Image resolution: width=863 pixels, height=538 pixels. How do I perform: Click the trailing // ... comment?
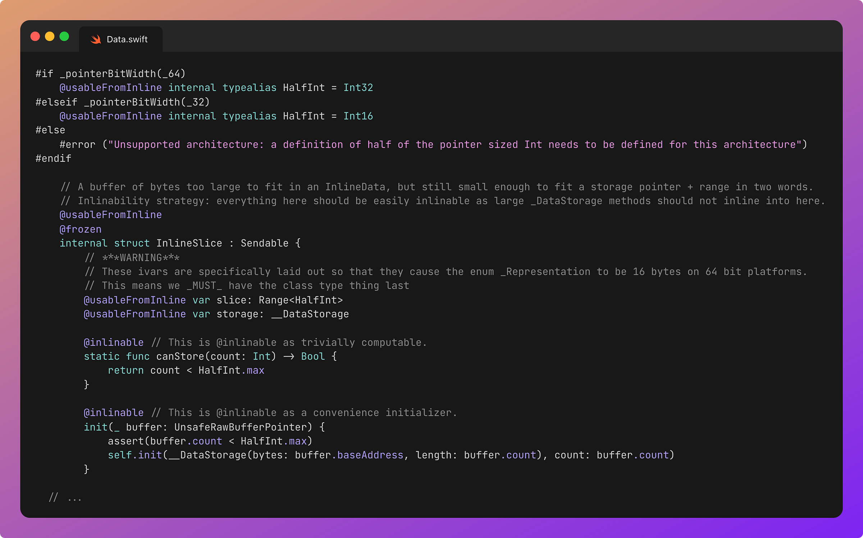click(x=65, y=498)
